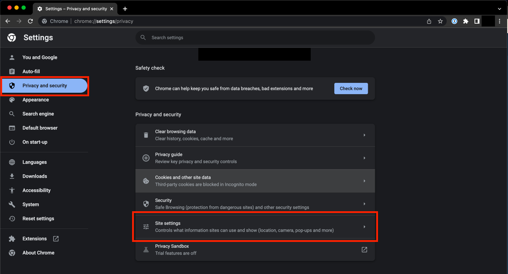Click the Safety check heading text
508x274 pixels.
pos(150,68)
